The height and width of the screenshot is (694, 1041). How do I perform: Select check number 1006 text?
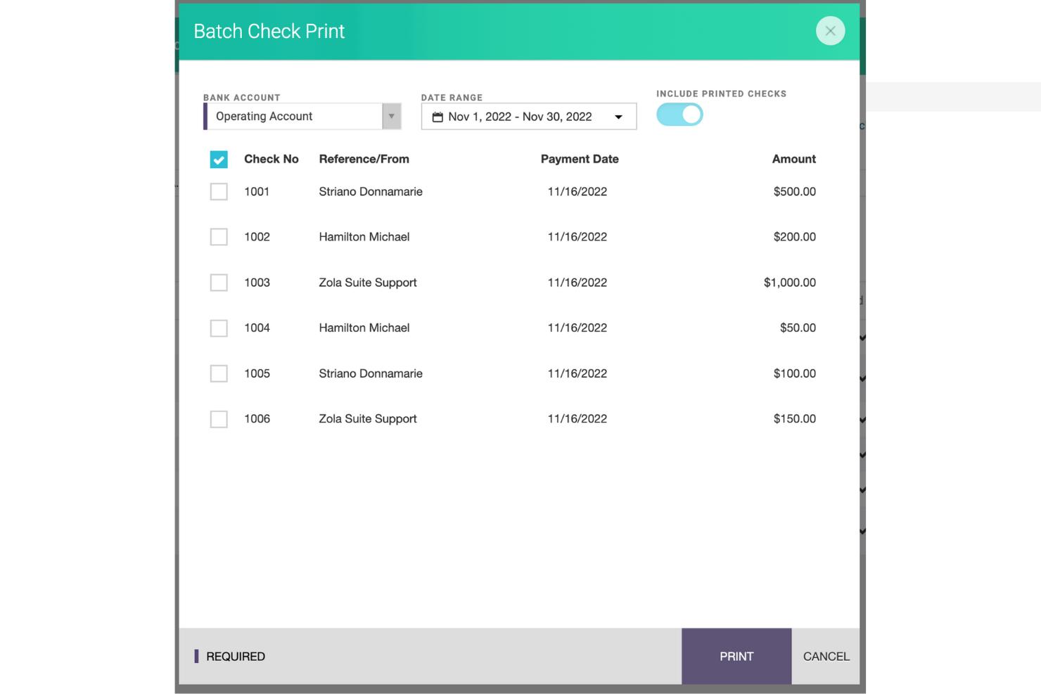[x=257, y=418]
